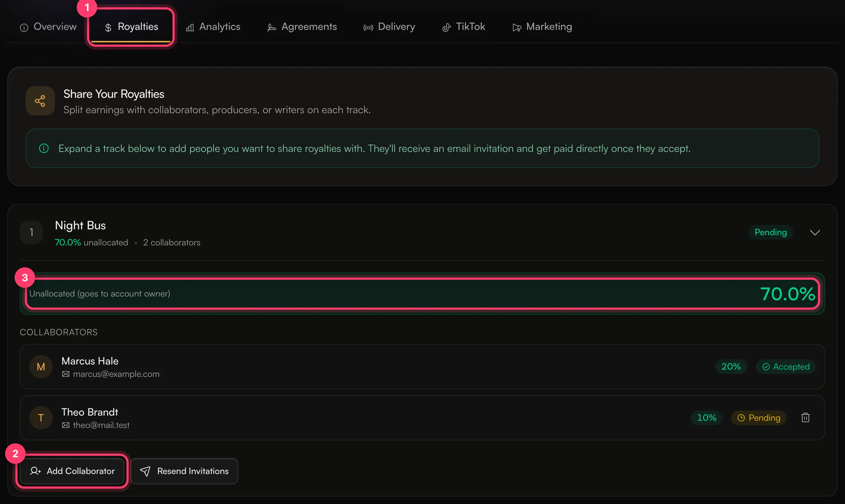
Task: Click the track number 1 badge
Action: point(31,232)
